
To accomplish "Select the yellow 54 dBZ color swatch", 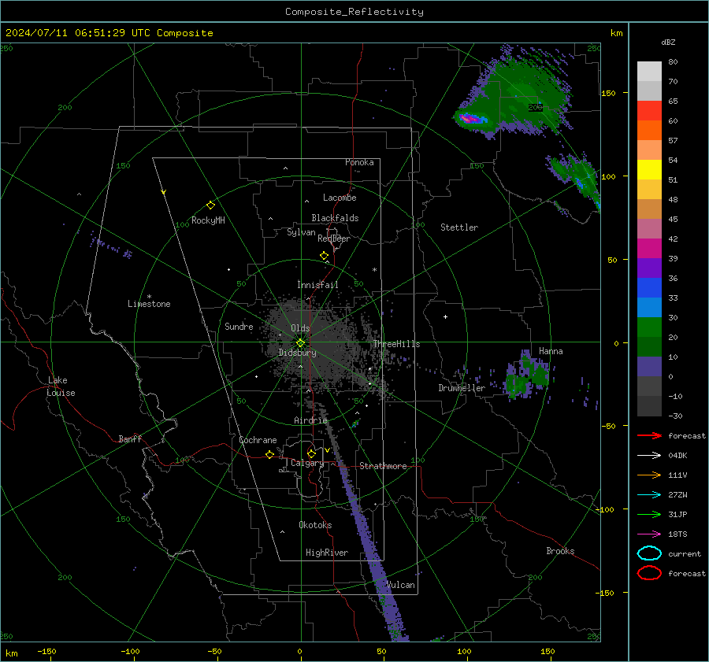I will (649, 169).
